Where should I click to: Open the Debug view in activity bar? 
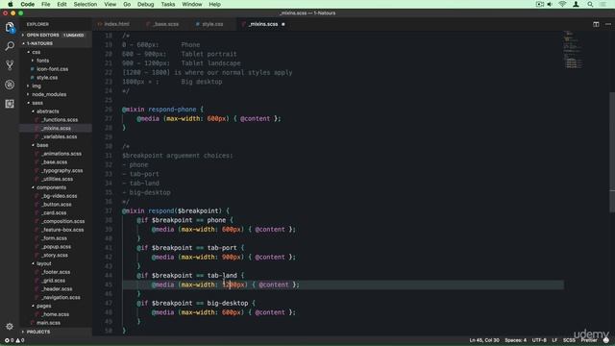pos(10,85)
